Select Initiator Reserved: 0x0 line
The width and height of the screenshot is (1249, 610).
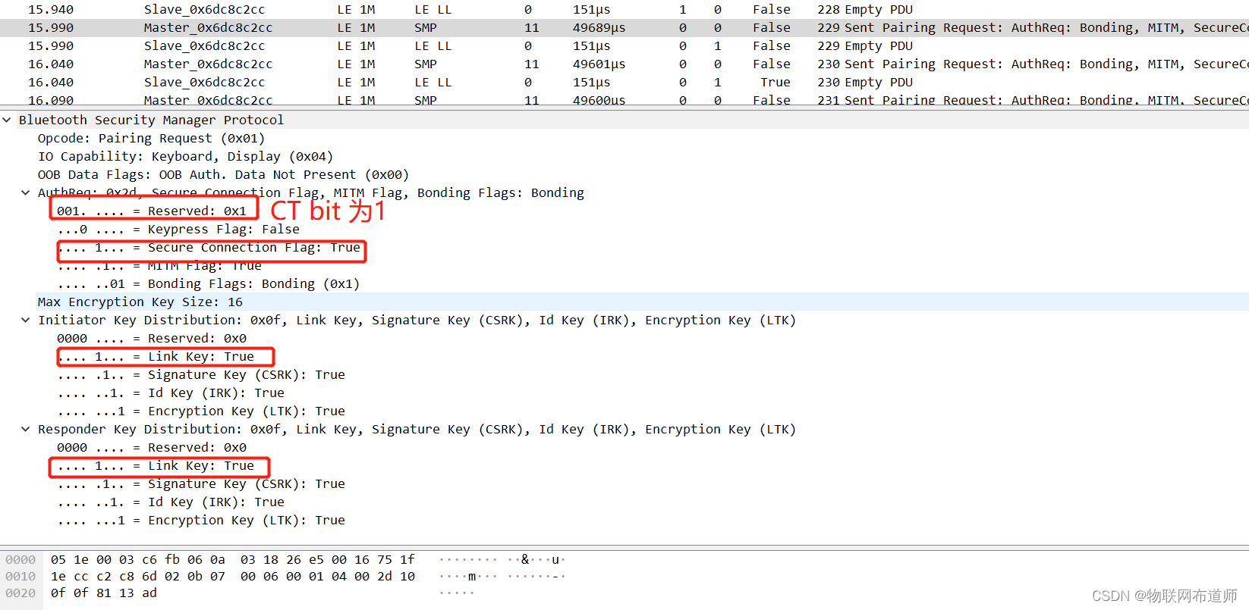click(x=152, y=338)
